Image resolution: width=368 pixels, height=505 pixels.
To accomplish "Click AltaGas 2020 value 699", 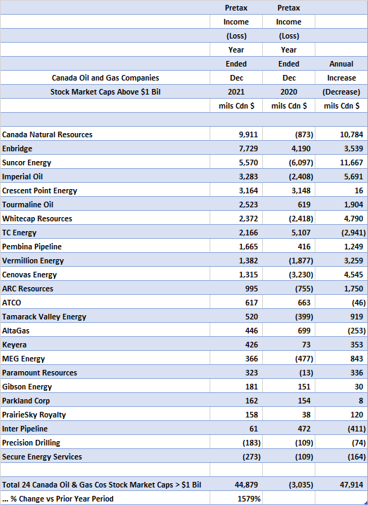I will 304,331.
